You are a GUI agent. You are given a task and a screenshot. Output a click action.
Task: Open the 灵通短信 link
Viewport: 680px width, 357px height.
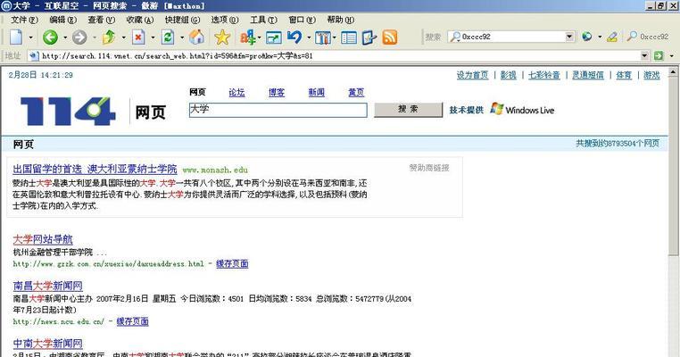click(587, 75)
